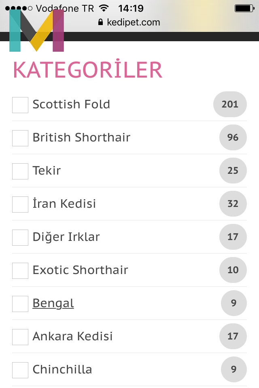This screenshot has height=388, width=259.
Task: Select the İran Kedisi checkbox
Action: tap(20, 204)
